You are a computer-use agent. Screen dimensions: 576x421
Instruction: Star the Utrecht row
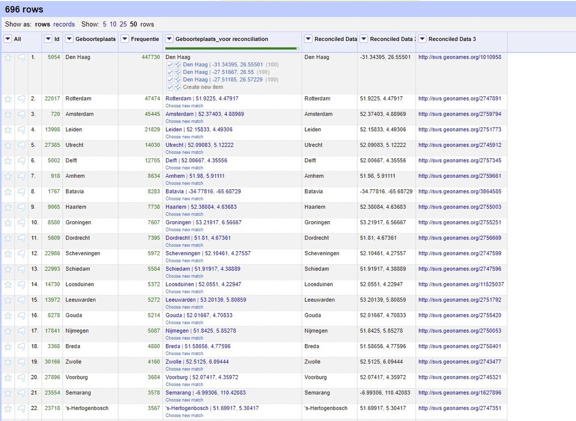pos(8,145)
